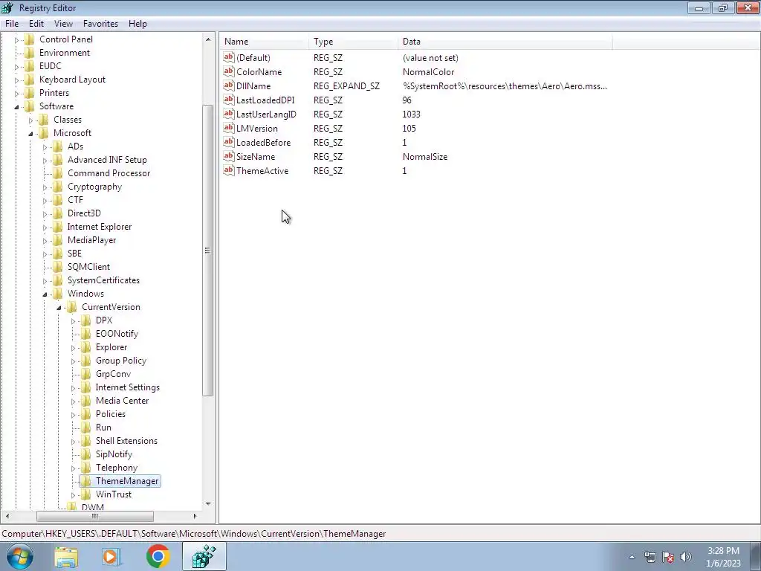Expand the Keyboard Layout key
The height and width of the screenshot is (571, 761).
pyautogui.click(x=16, y=80)
